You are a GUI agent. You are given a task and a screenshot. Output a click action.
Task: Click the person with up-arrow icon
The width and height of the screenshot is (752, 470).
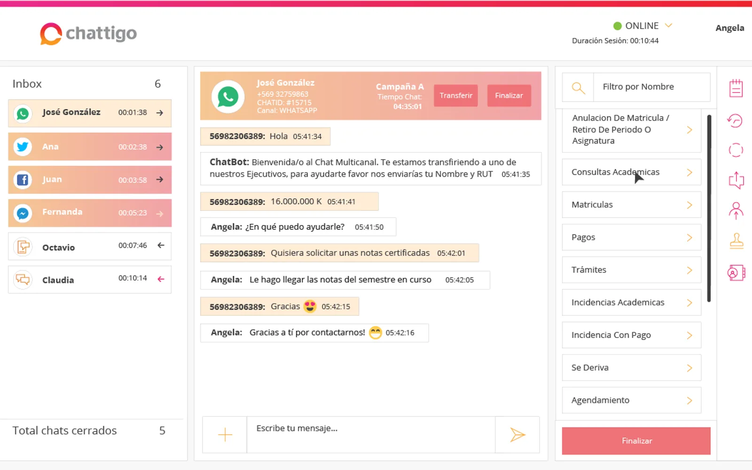point(736,211)
